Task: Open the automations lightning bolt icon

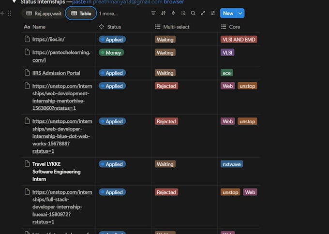Action: coord(173,13)
